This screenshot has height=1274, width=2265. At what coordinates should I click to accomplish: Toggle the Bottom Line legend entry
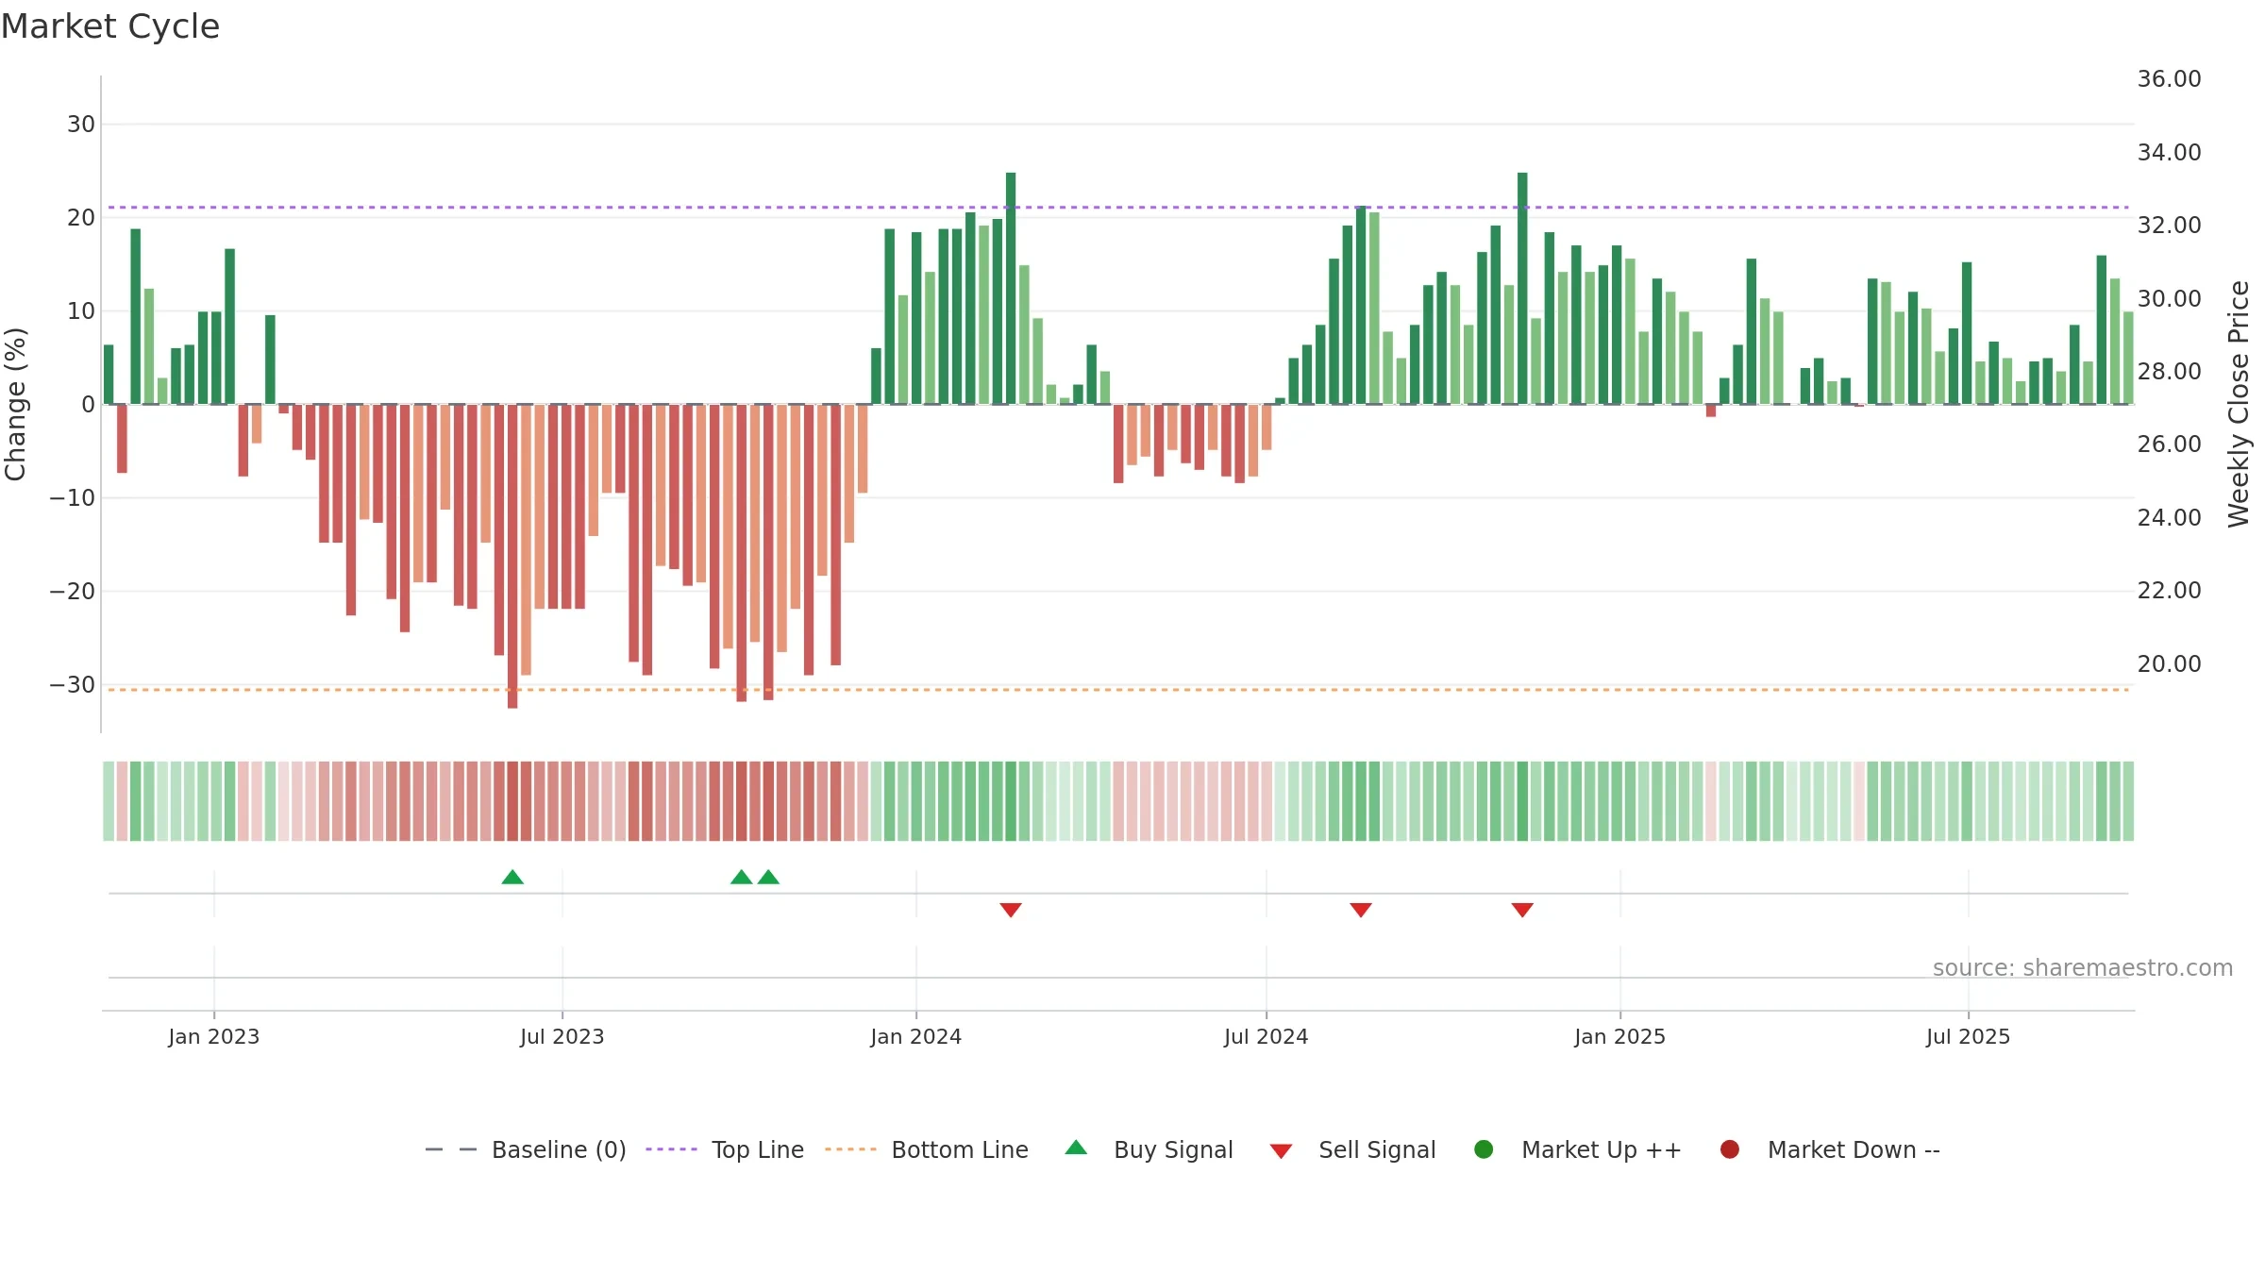[x=927, y=1149]
